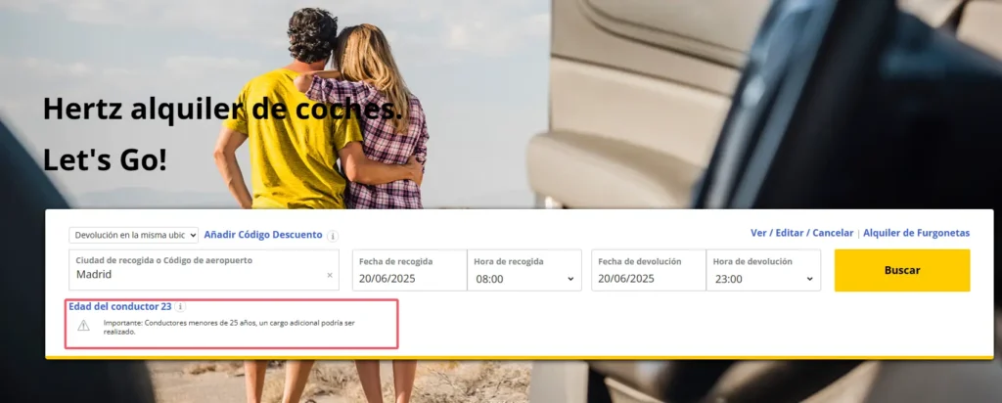Open the Hora de devolución 23:00 dropdown

point(763,270)
